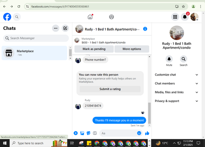The image size is (205, 147).
Task: Open the Chrome profile icon
Action: tap(193, 7)
